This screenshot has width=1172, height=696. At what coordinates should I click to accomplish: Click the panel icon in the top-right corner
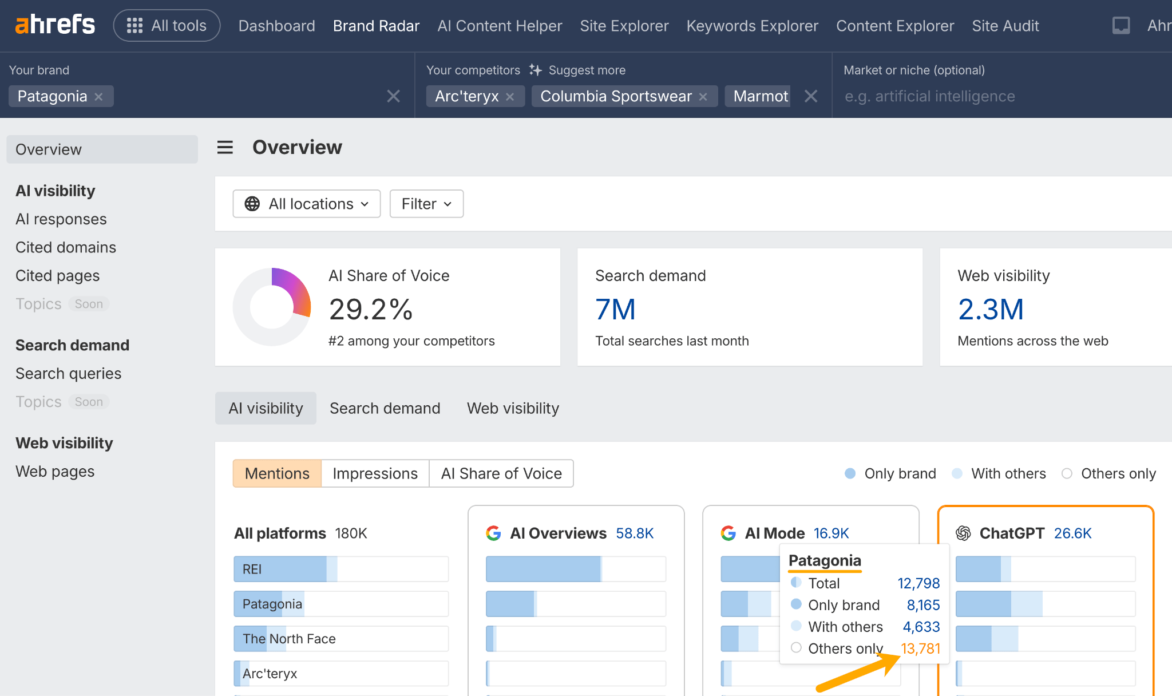click(1120, 25)
